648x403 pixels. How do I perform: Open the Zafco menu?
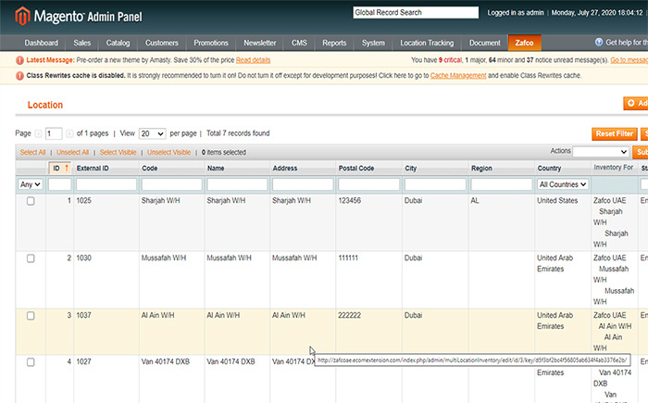(x=525, y=43)
